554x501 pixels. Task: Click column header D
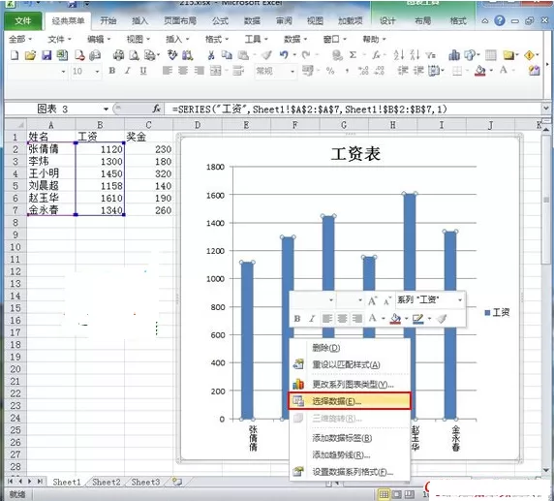coord(198,124)
